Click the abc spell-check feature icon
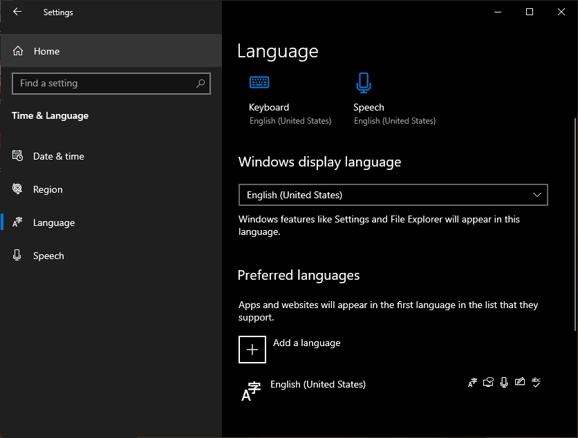The height and width of the screenshot is (438, 578). pyautogui.click(x=536, y=382)
